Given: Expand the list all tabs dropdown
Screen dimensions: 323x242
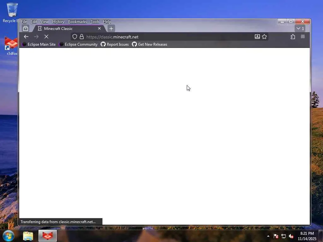Looking at the screenshot, I should tap(300, 28).
